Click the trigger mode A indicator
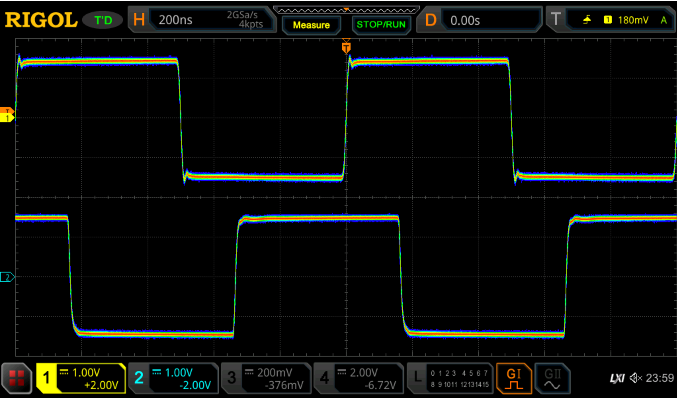The image size is (678, 398). [x=663, y=20]
